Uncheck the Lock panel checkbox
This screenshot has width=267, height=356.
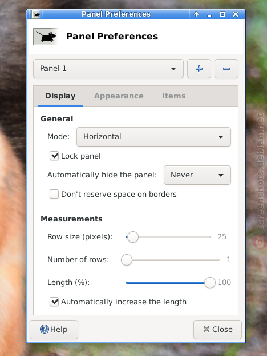54,156
